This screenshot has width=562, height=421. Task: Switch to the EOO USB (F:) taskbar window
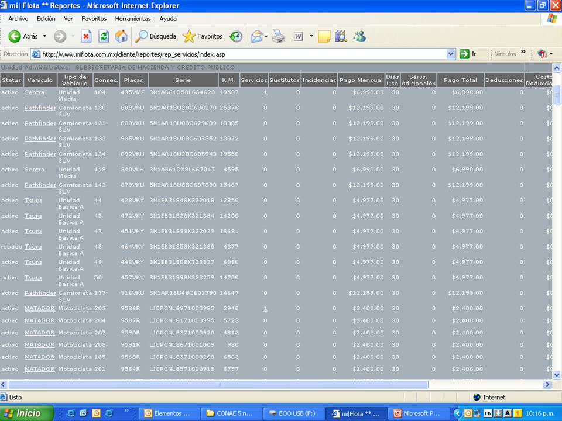293,413
